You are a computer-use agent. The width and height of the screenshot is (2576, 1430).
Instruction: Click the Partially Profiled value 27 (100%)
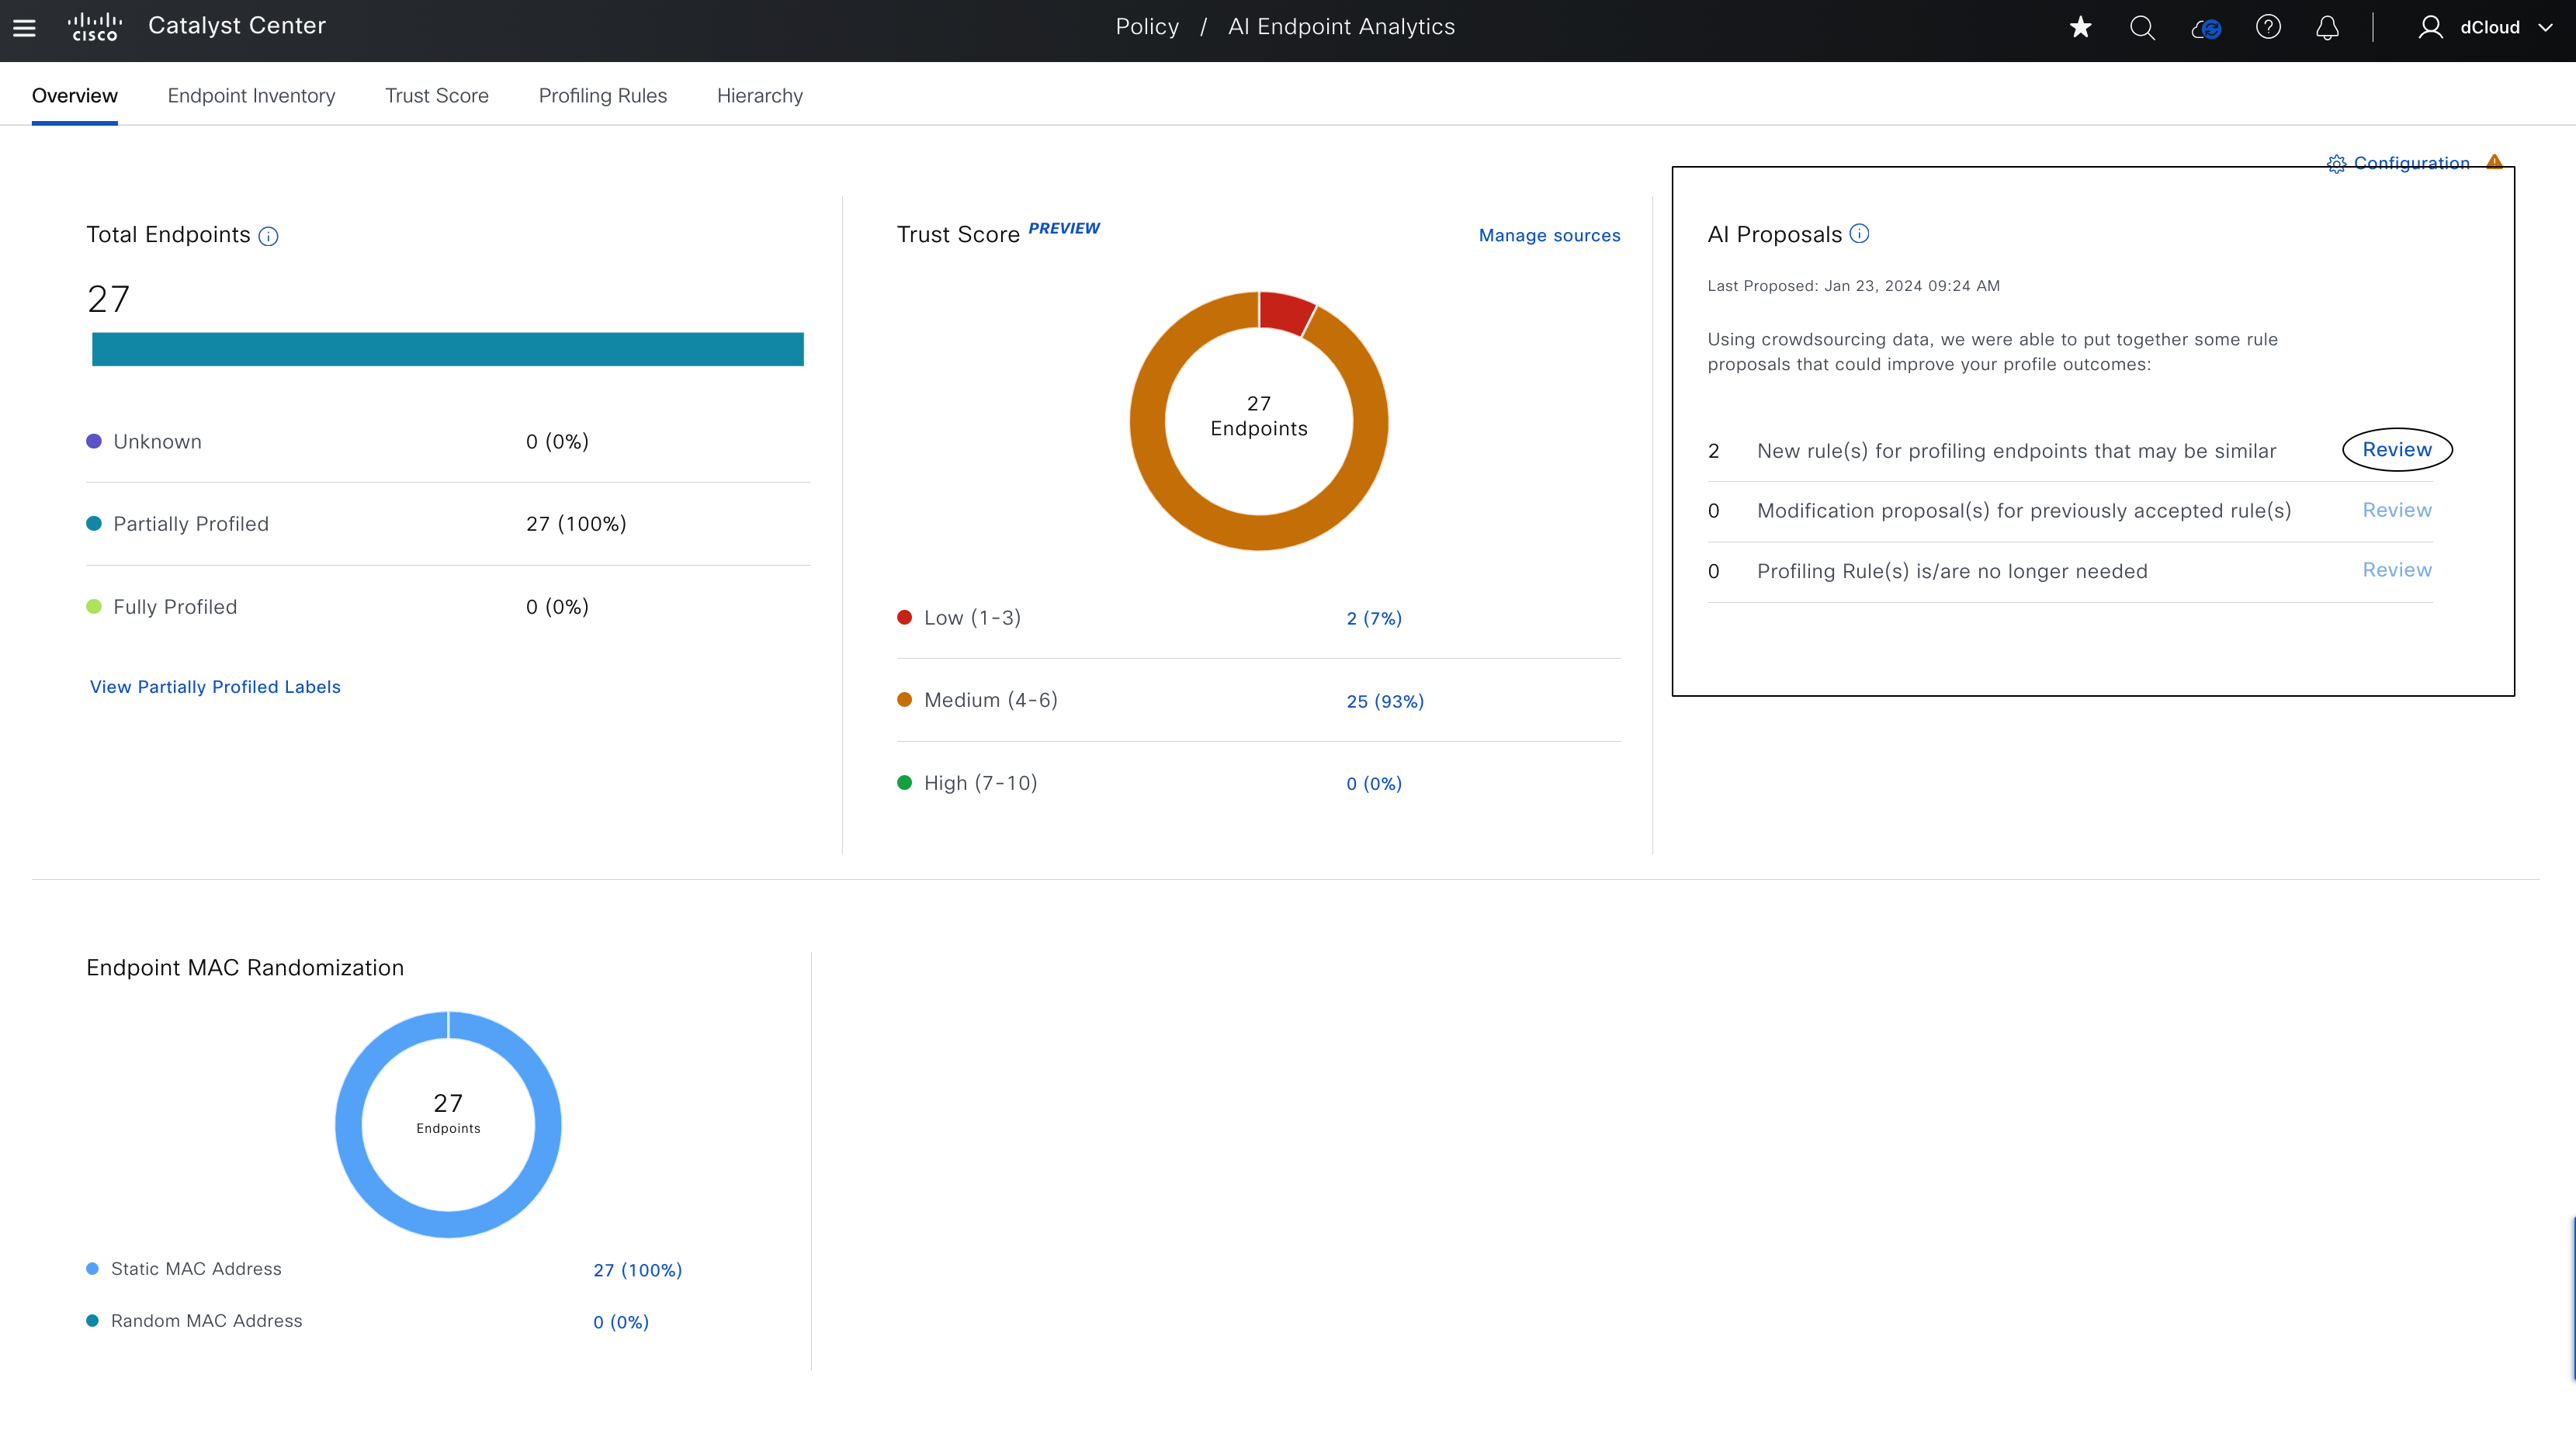[x=576, y=524]
